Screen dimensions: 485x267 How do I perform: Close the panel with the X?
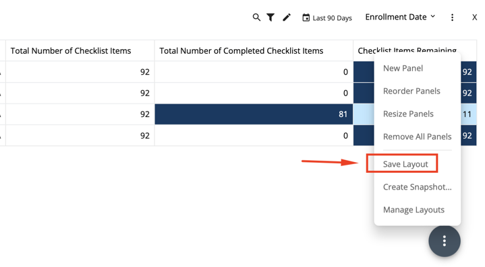coord(474,17)
